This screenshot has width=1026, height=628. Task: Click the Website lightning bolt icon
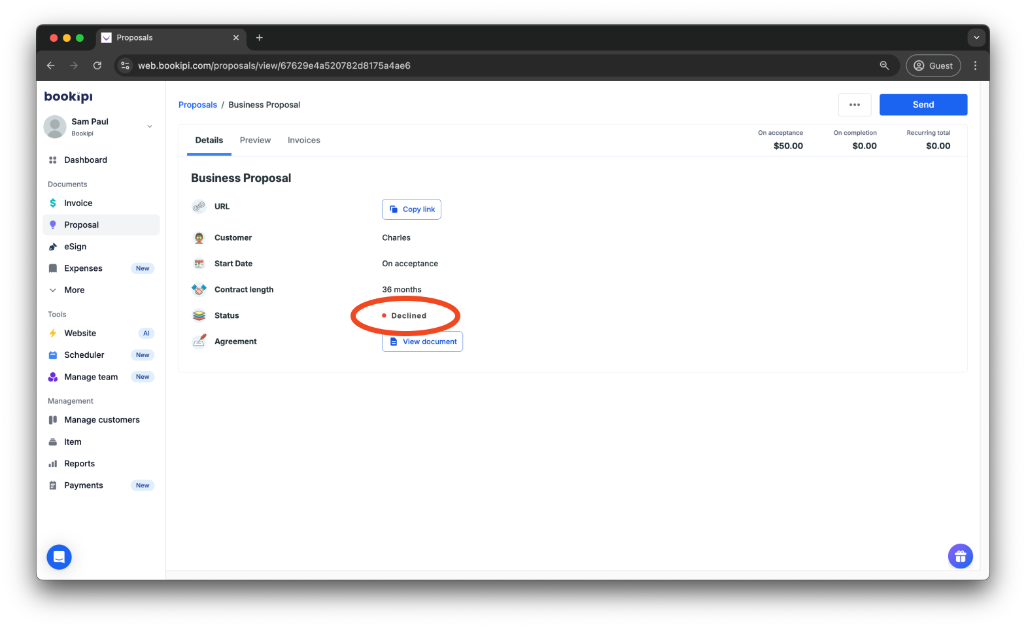pyautogui.click(x=53, y=333)
